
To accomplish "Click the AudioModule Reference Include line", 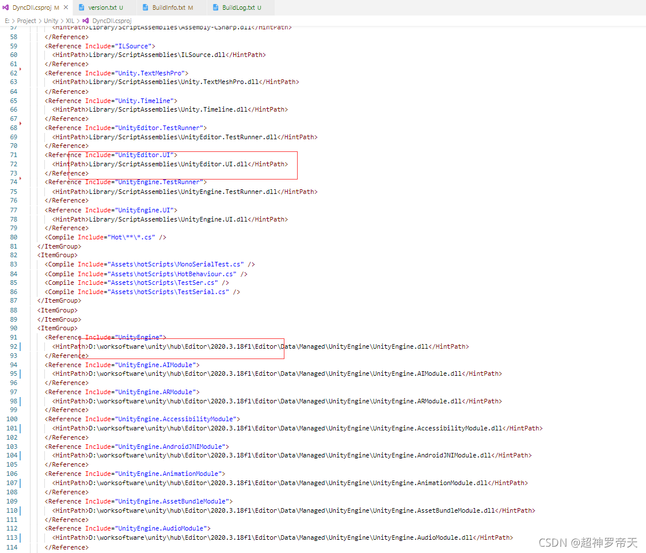I will point(128,528).
